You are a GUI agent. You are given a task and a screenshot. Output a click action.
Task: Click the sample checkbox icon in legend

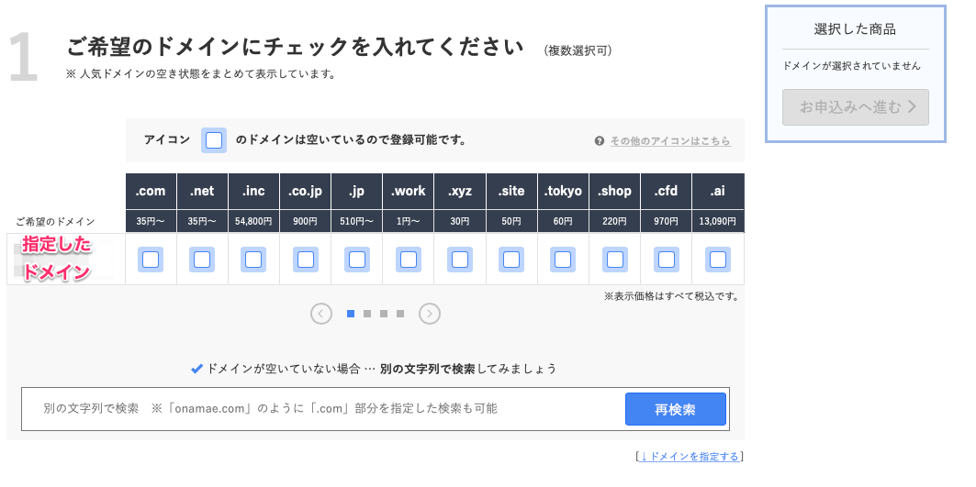click(214, 140)
